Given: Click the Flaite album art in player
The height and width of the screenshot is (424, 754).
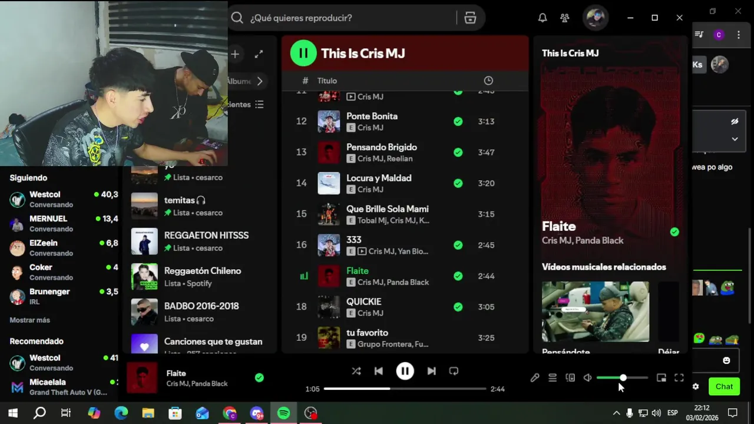Looking at the screenshot, I should [x=143, y=377].
